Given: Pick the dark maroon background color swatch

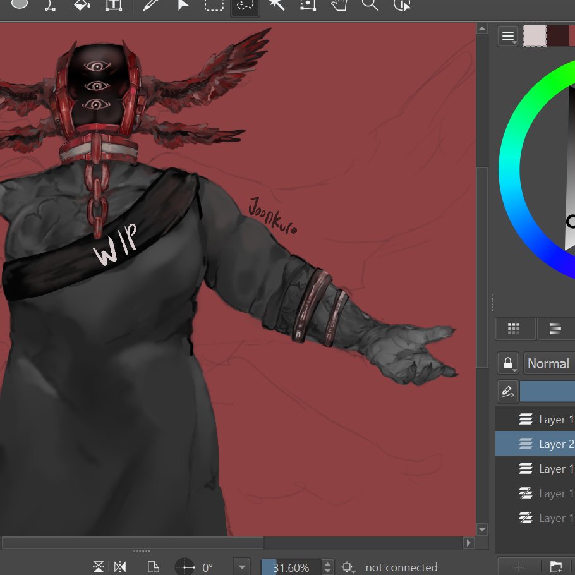Looking at the screenshot, I should pyautogui.click(x=558, y=36).
